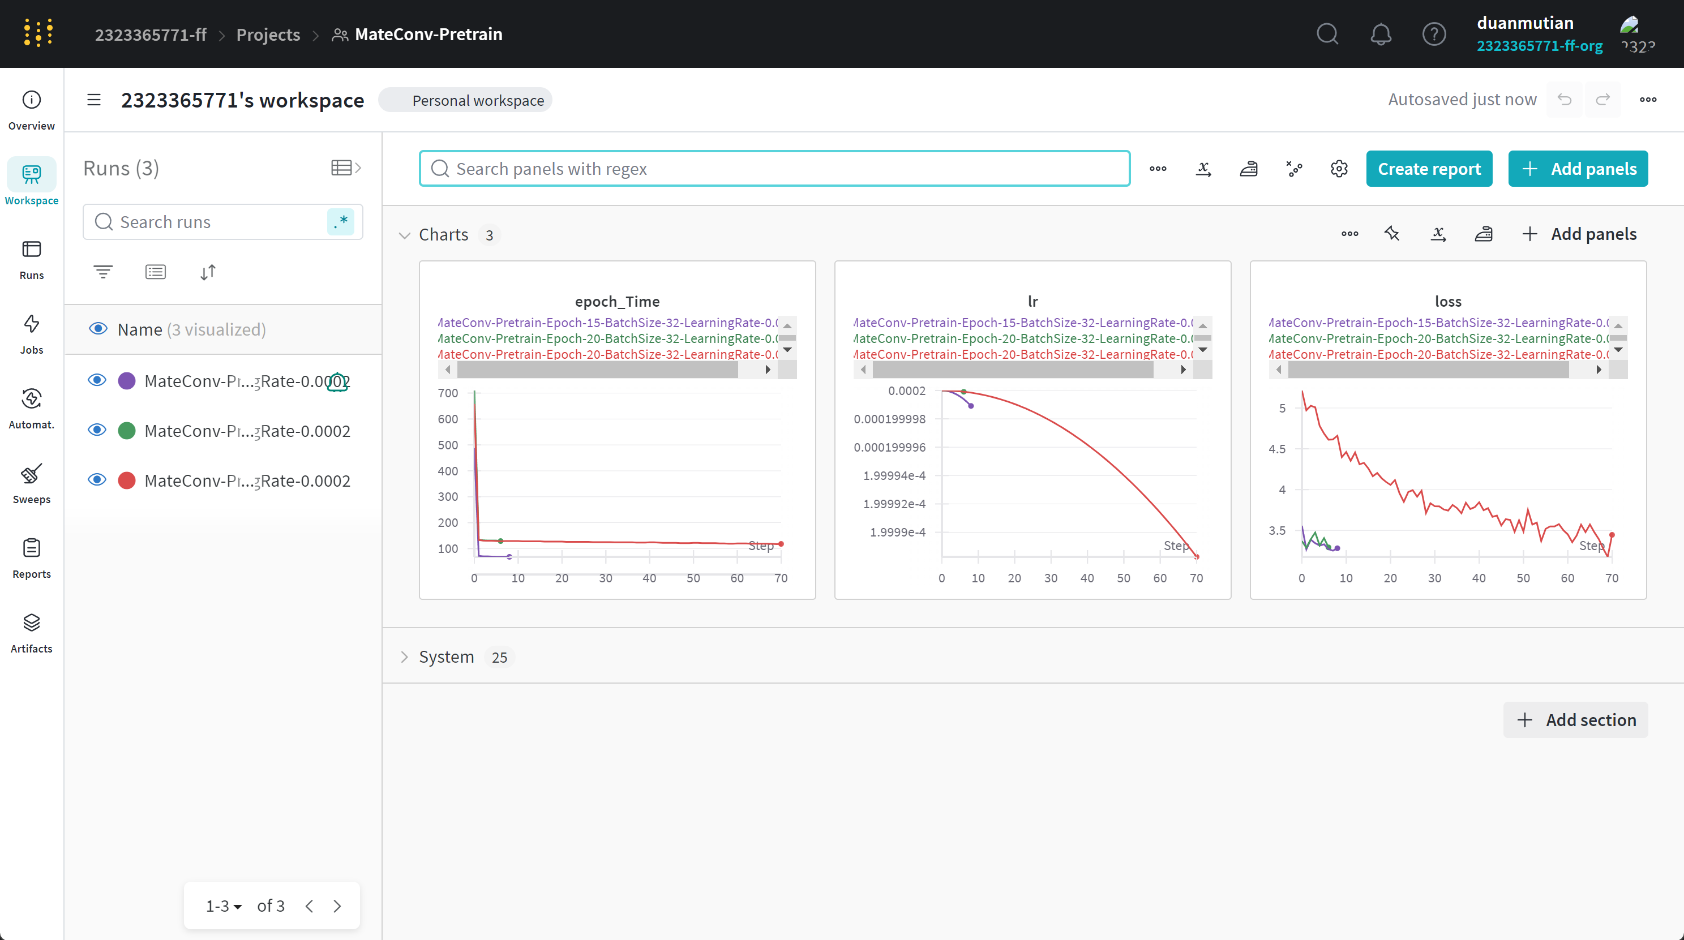Click top Add panels button

(x=1578, y=169)
